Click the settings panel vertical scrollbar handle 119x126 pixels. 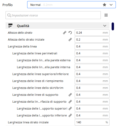click(113, 27)
